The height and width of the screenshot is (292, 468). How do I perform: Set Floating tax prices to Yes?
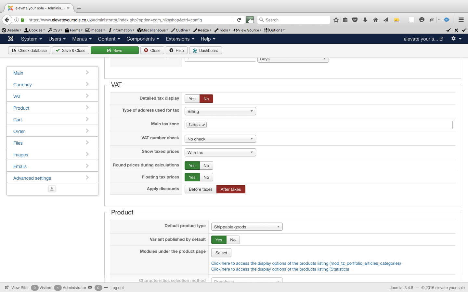click(x=192, y=177)
